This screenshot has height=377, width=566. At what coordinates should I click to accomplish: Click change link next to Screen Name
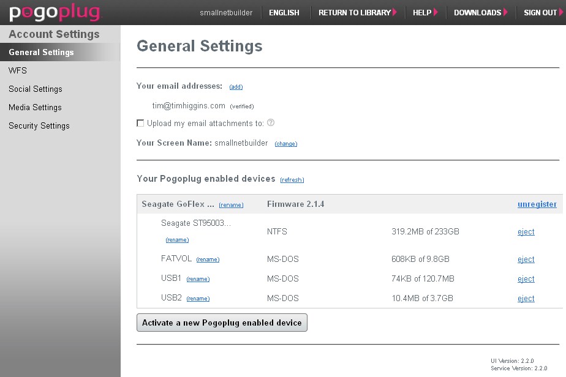tap(286, 144)
